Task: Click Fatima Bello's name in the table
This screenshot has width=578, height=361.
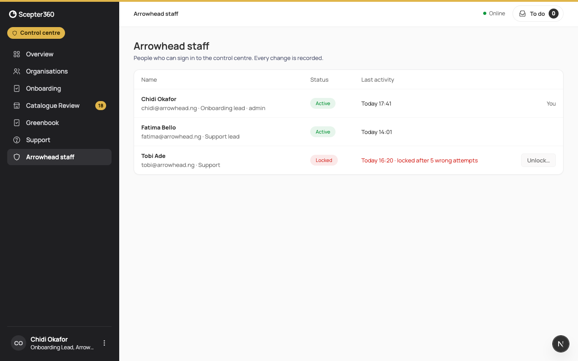Action: 158,128
